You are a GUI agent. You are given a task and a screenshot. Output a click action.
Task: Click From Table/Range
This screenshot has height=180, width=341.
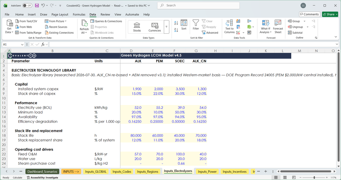point(28,33)
